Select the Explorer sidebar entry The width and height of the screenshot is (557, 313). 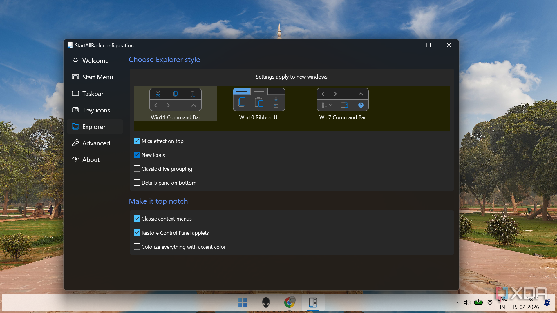tap(95, 127)
